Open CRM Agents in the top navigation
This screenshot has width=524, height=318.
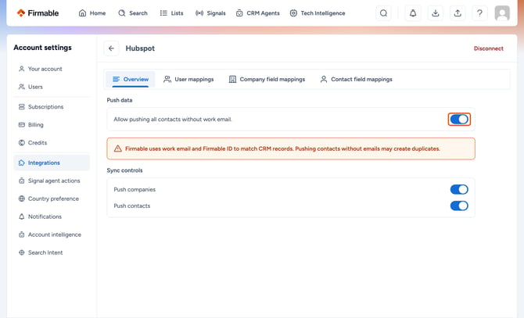(x=258, y=13)
